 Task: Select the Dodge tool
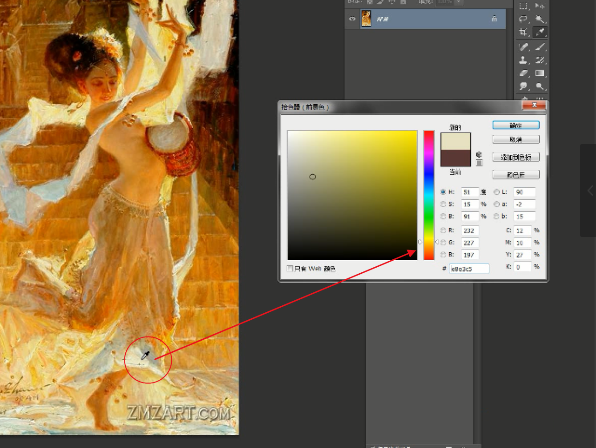pos(540,86)
